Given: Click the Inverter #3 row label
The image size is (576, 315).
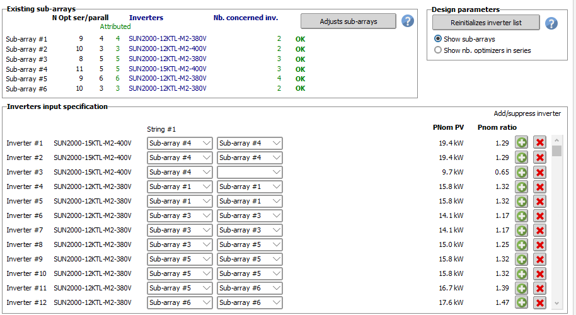Looking at the screenshot, I should coord(25,172).
